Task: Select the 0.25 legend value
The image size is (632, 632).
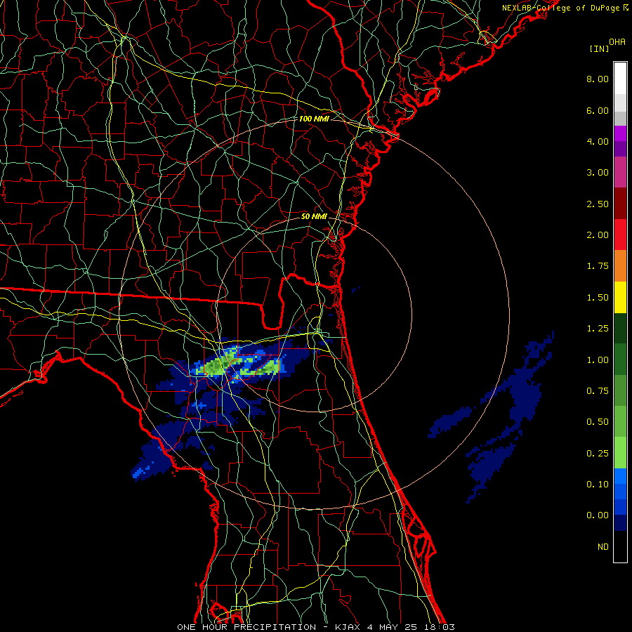Action: click(598, 454)
